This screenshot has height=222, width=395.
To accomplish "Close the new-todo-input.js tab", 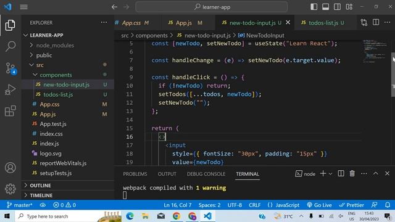I will (x=288, y=22).
